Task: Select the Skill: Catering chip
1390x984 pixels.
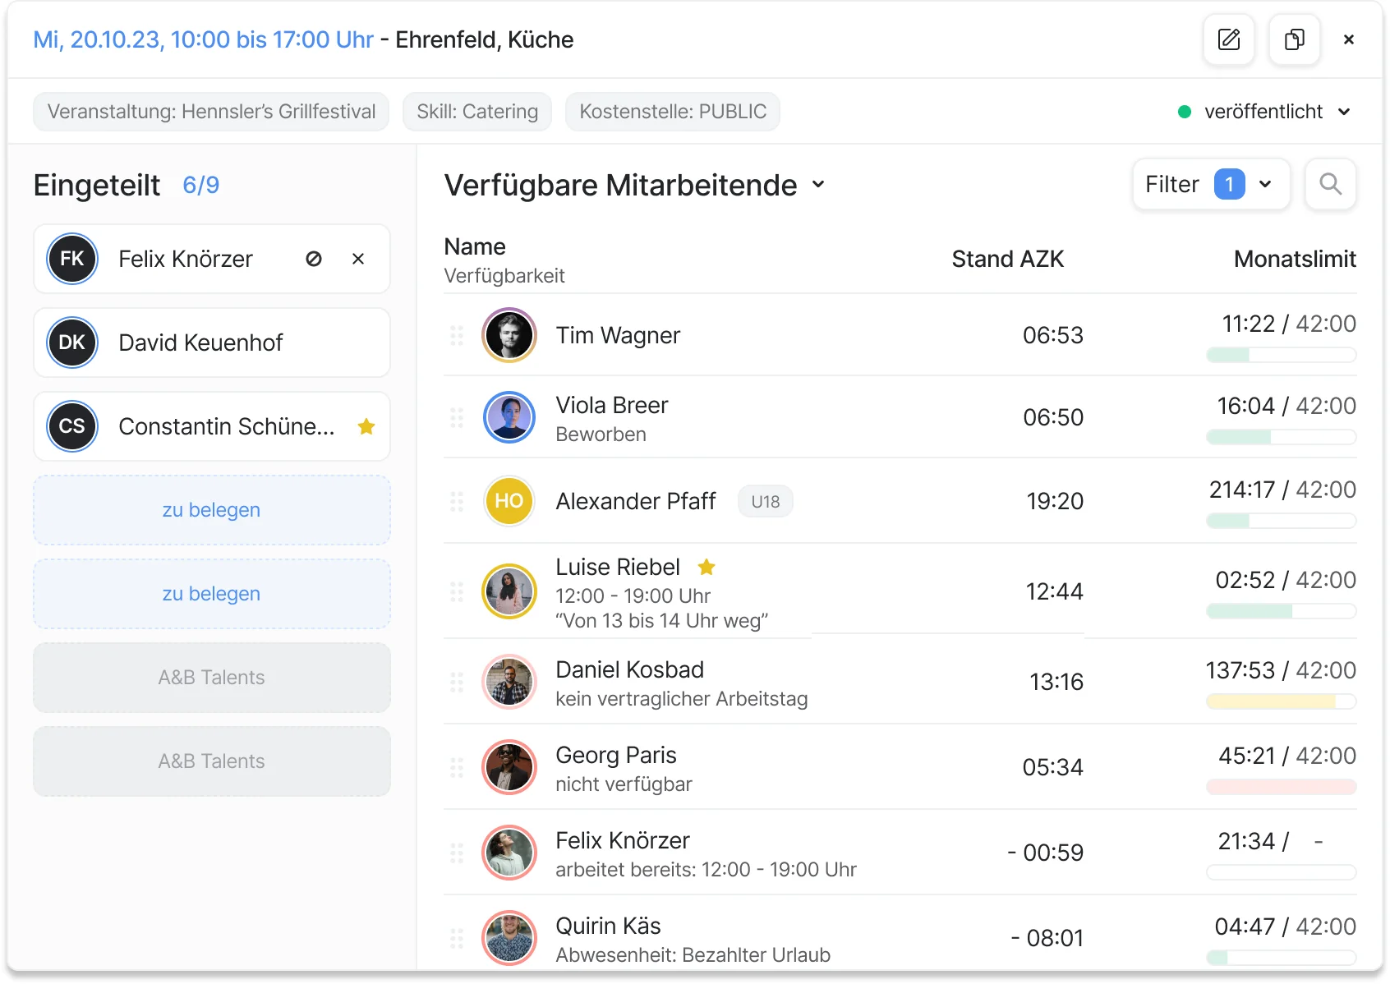Action: (x=476, y=112)
